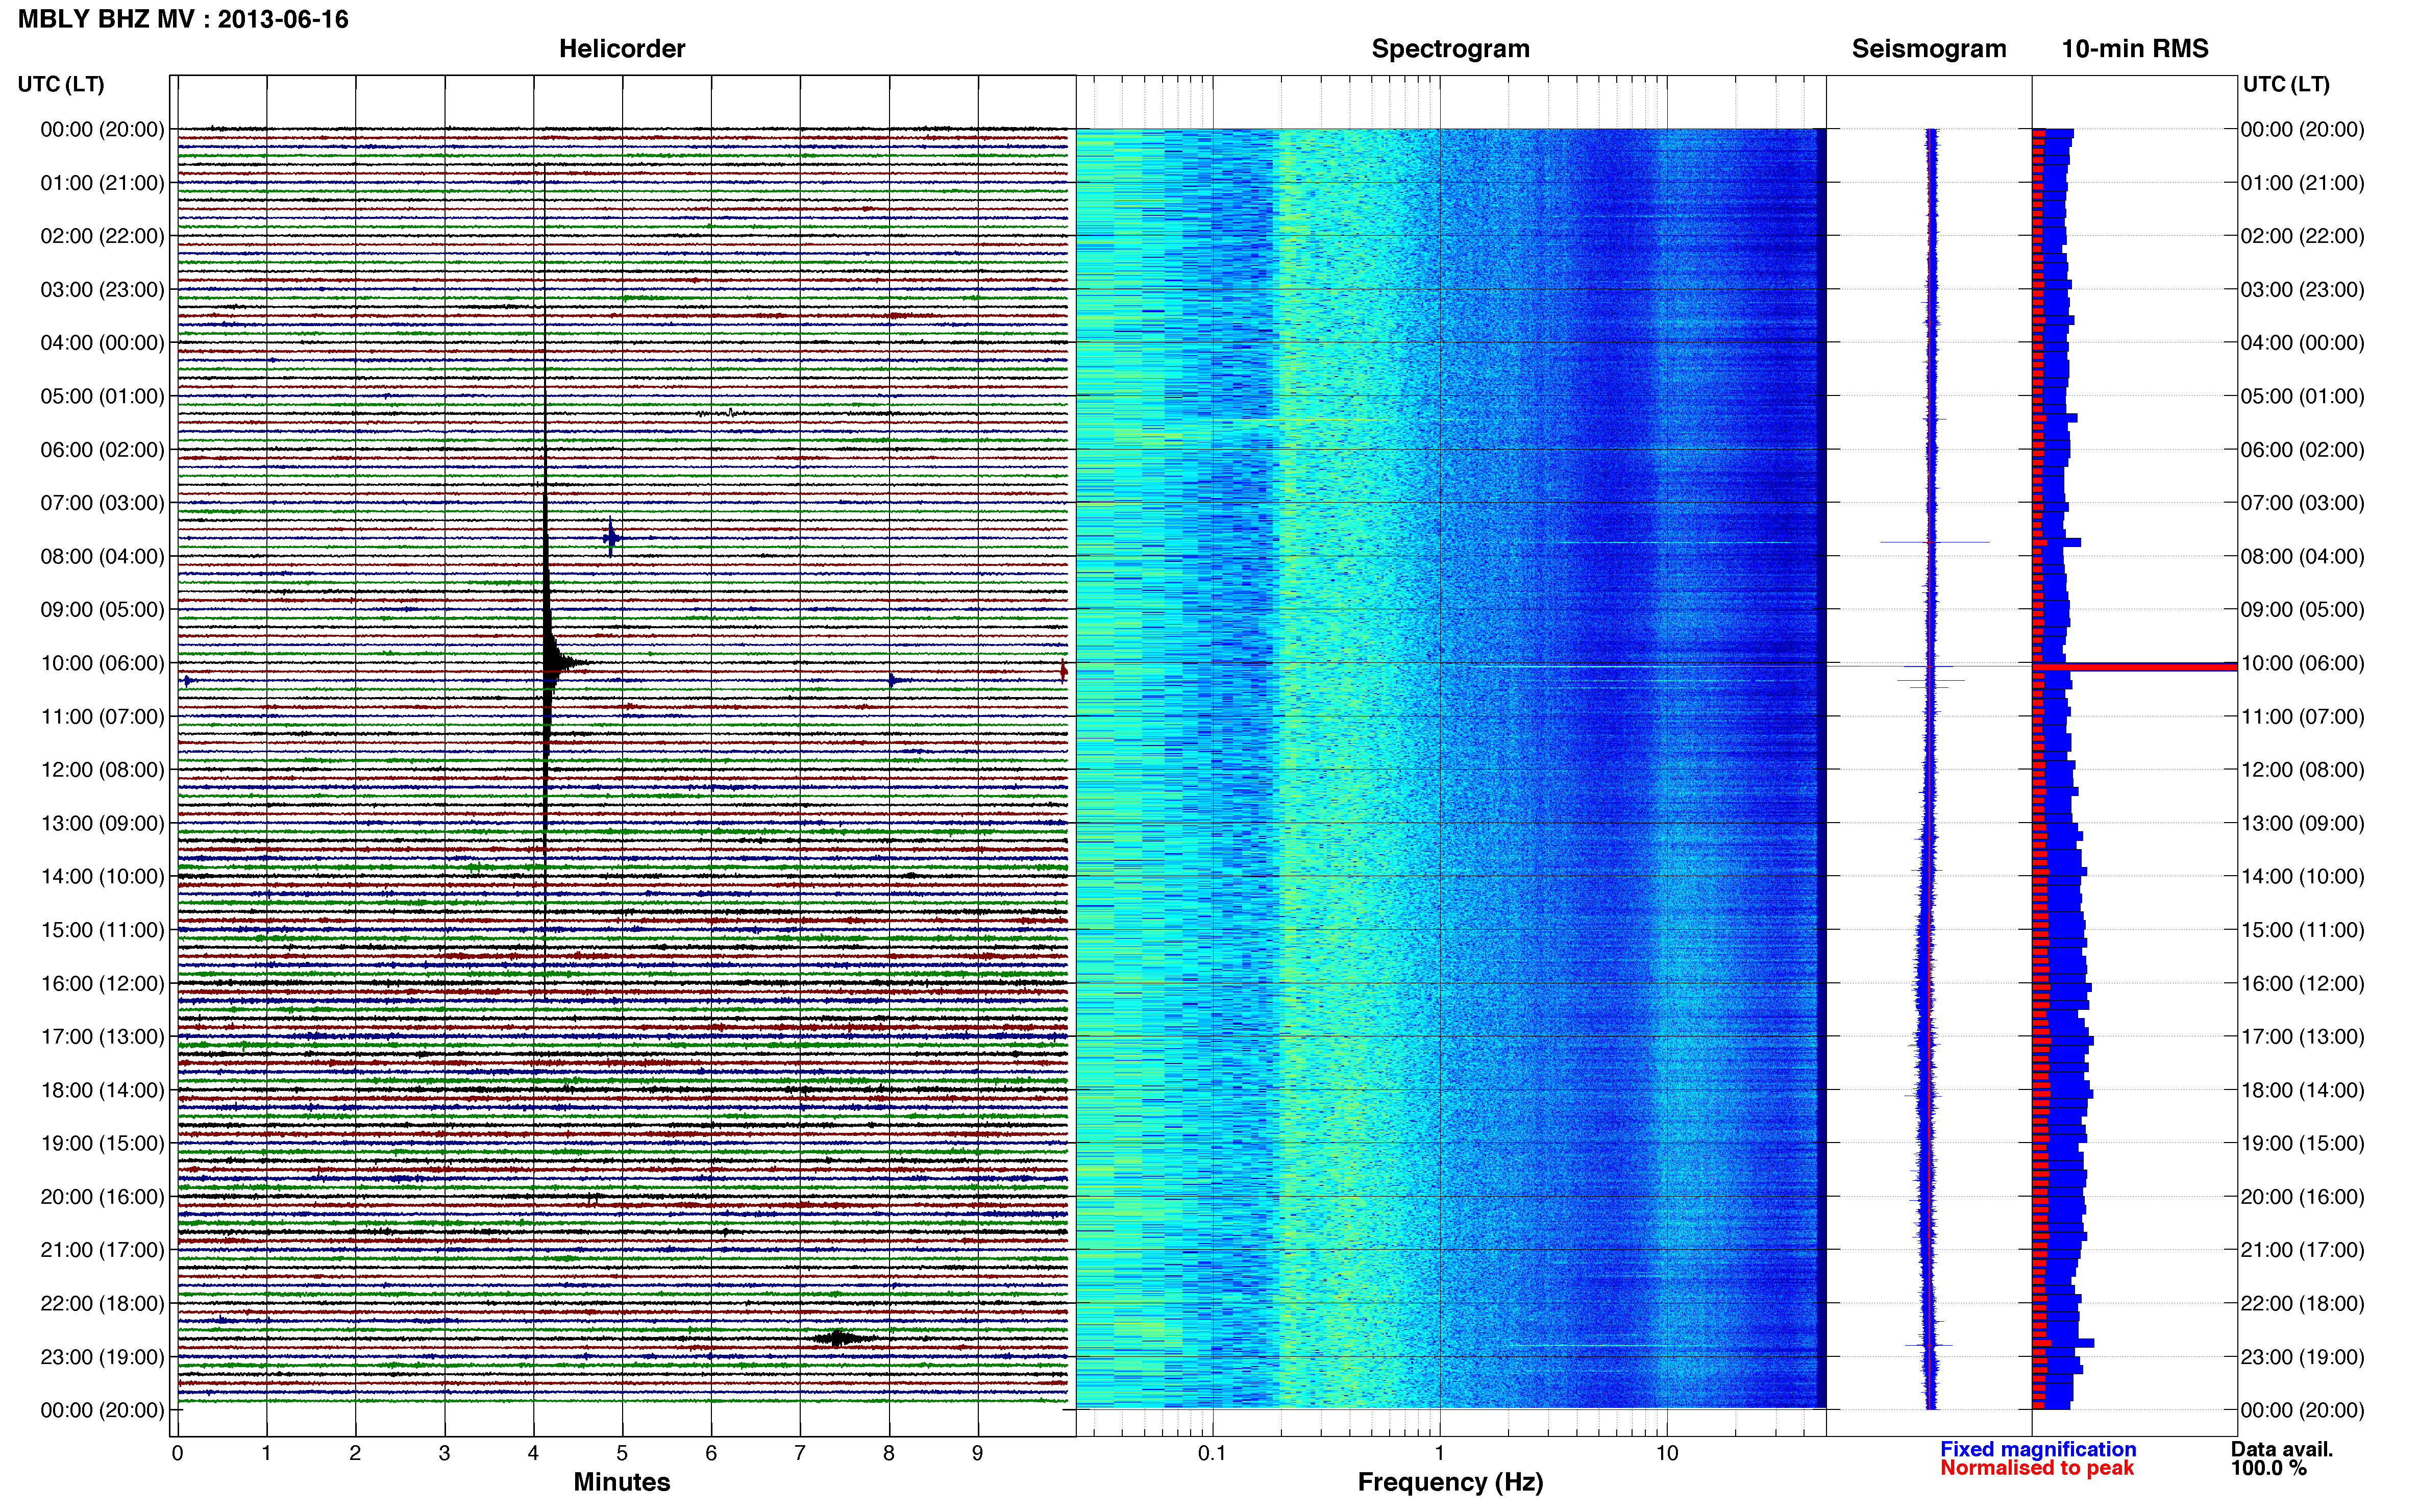
Task: Click the '10' frequency tick label
Action: pos(1666,1453)
